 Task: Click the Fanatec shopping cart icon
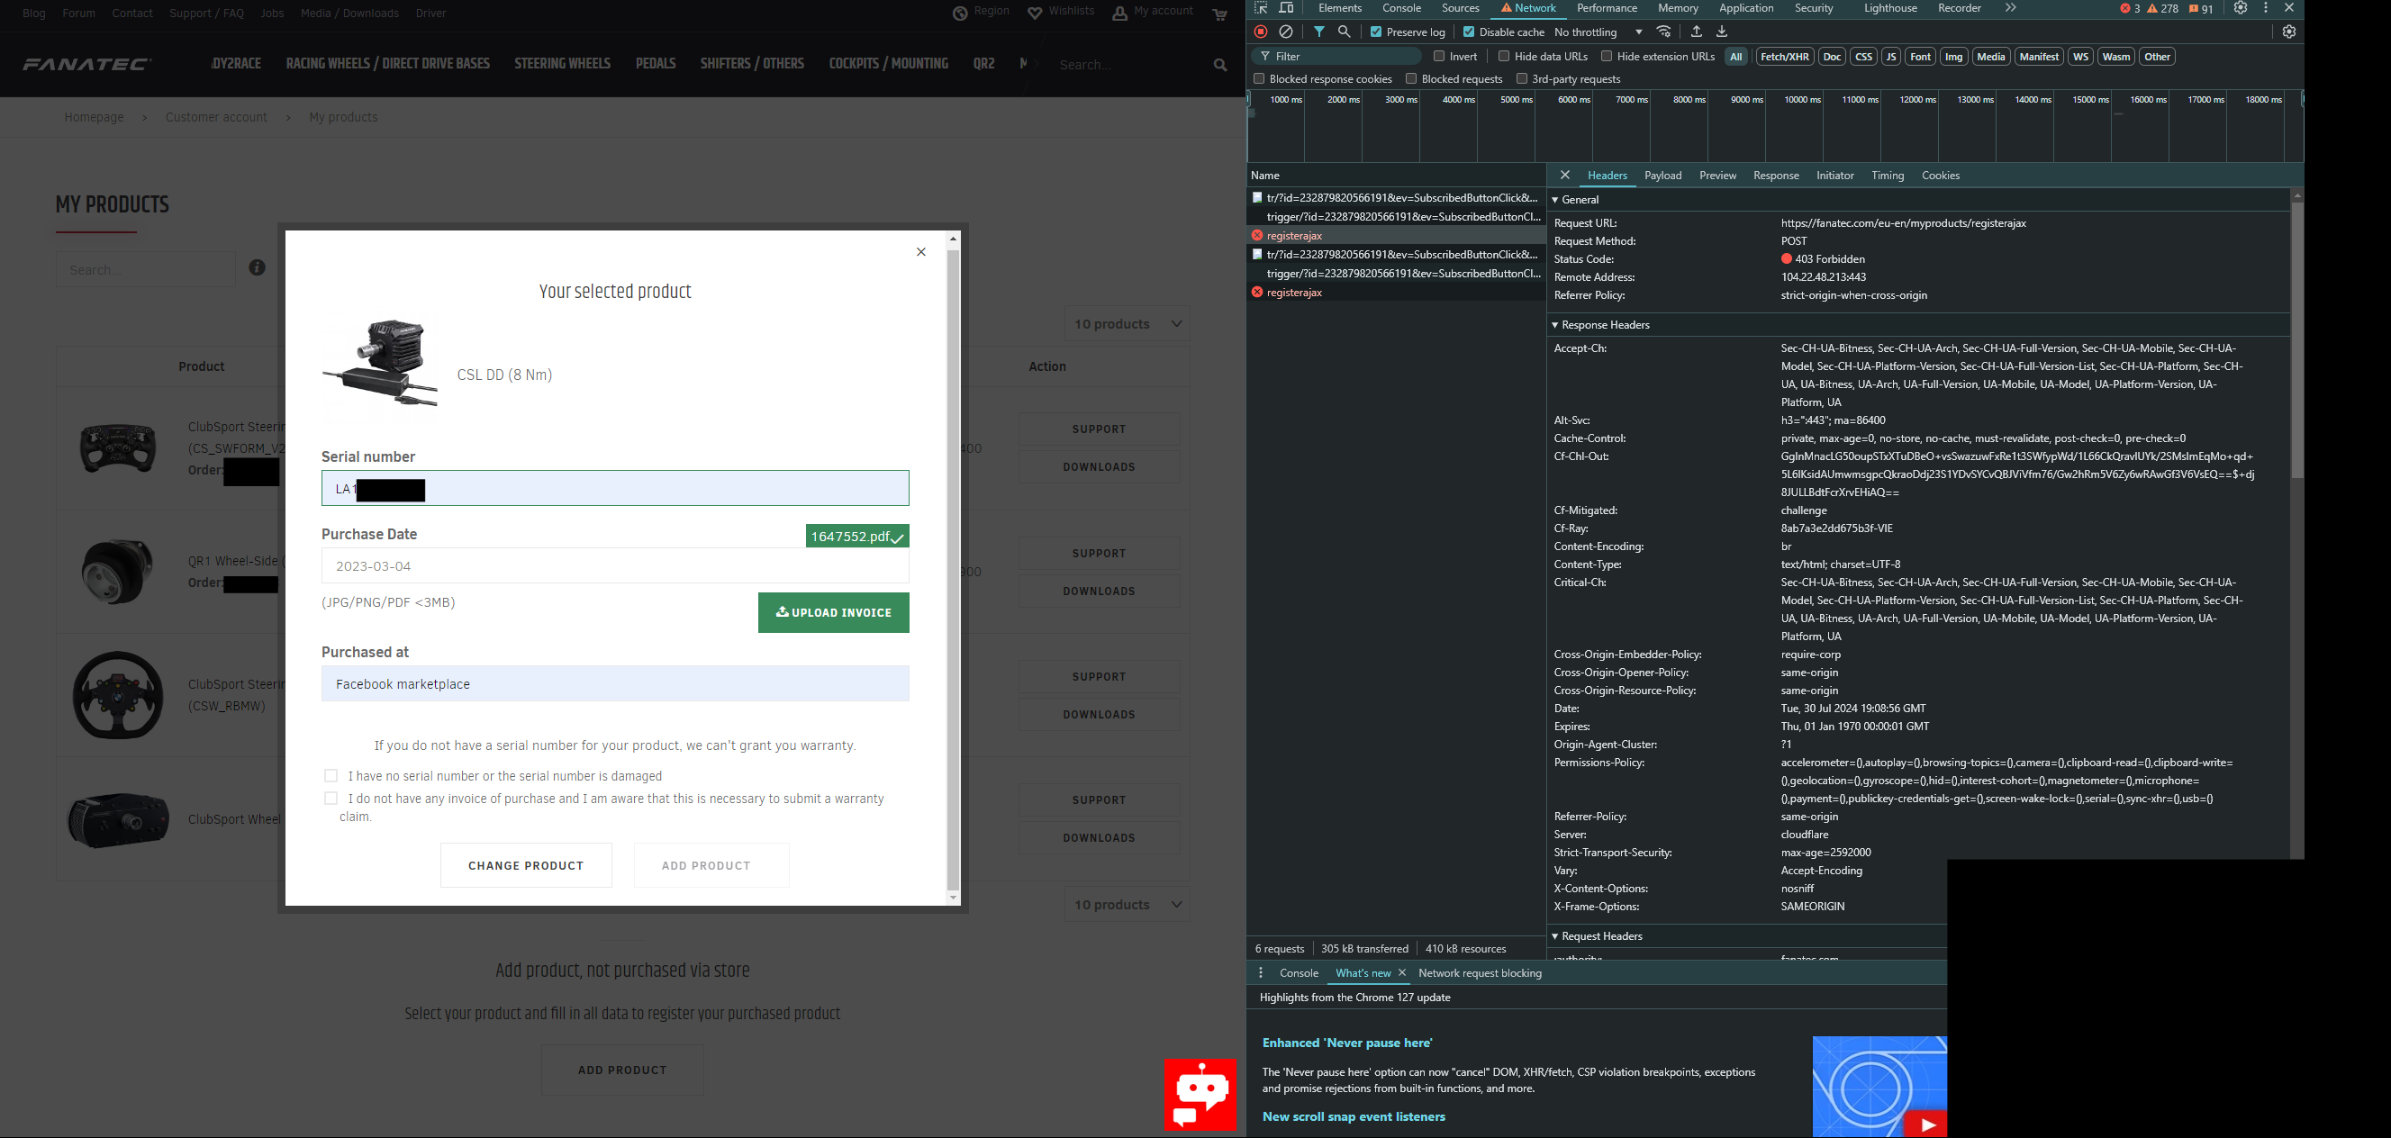click(1219, 14)
